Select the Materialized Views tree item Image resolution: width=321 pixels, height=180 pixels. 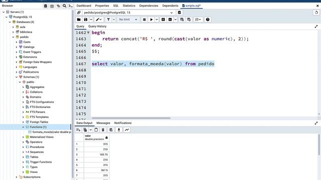point(42,137)
